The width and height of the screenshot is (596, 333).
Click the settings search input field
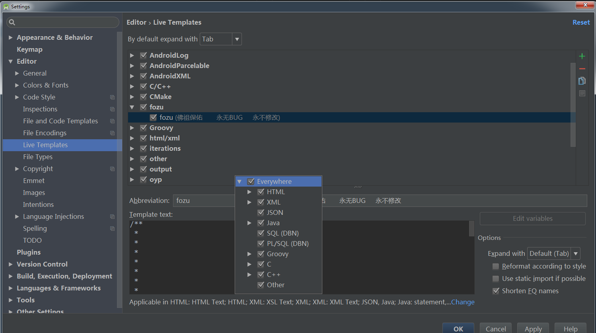(63, 22)
